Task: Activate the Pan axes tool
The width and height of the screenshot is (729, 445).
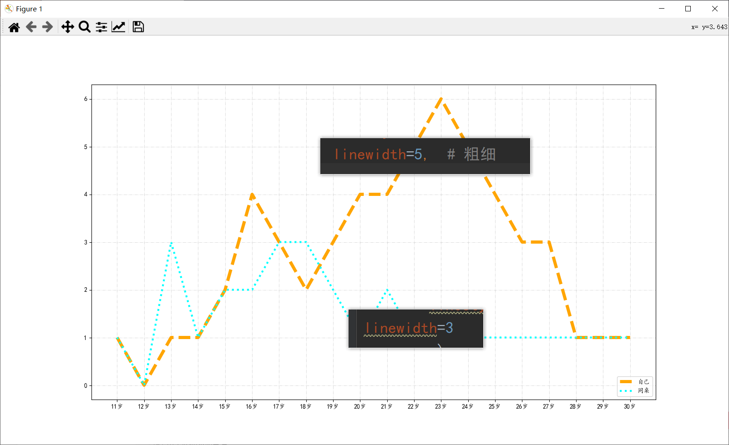Action: click(x=68, y=27)
